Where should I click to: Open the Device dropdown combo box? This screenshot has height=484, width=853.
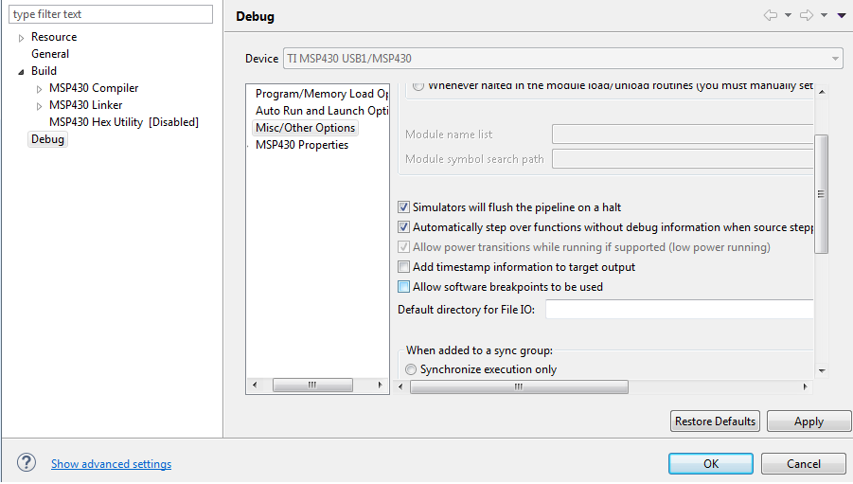562,59
